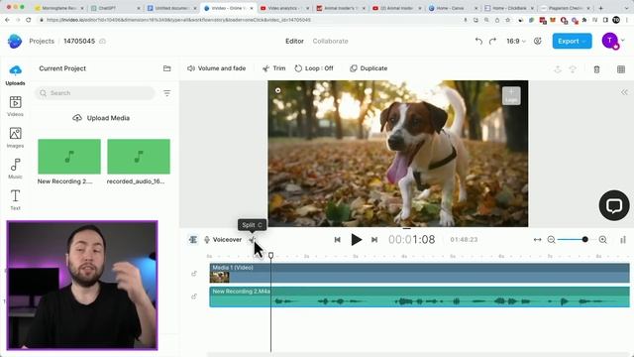Skip to the next scene

374,240
